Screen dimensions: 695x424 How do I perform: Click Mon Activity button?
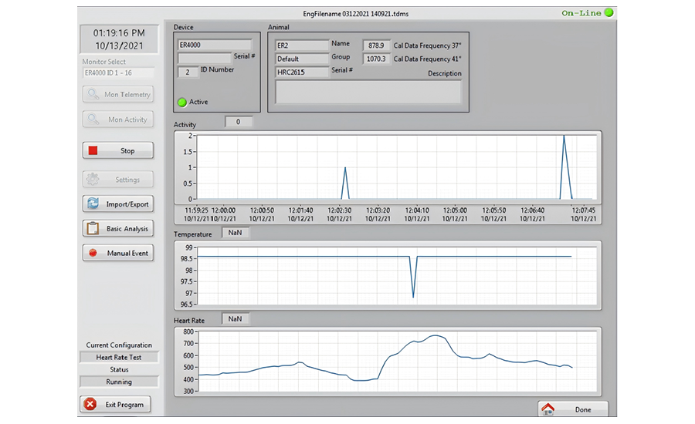click(x=118, y=119)
